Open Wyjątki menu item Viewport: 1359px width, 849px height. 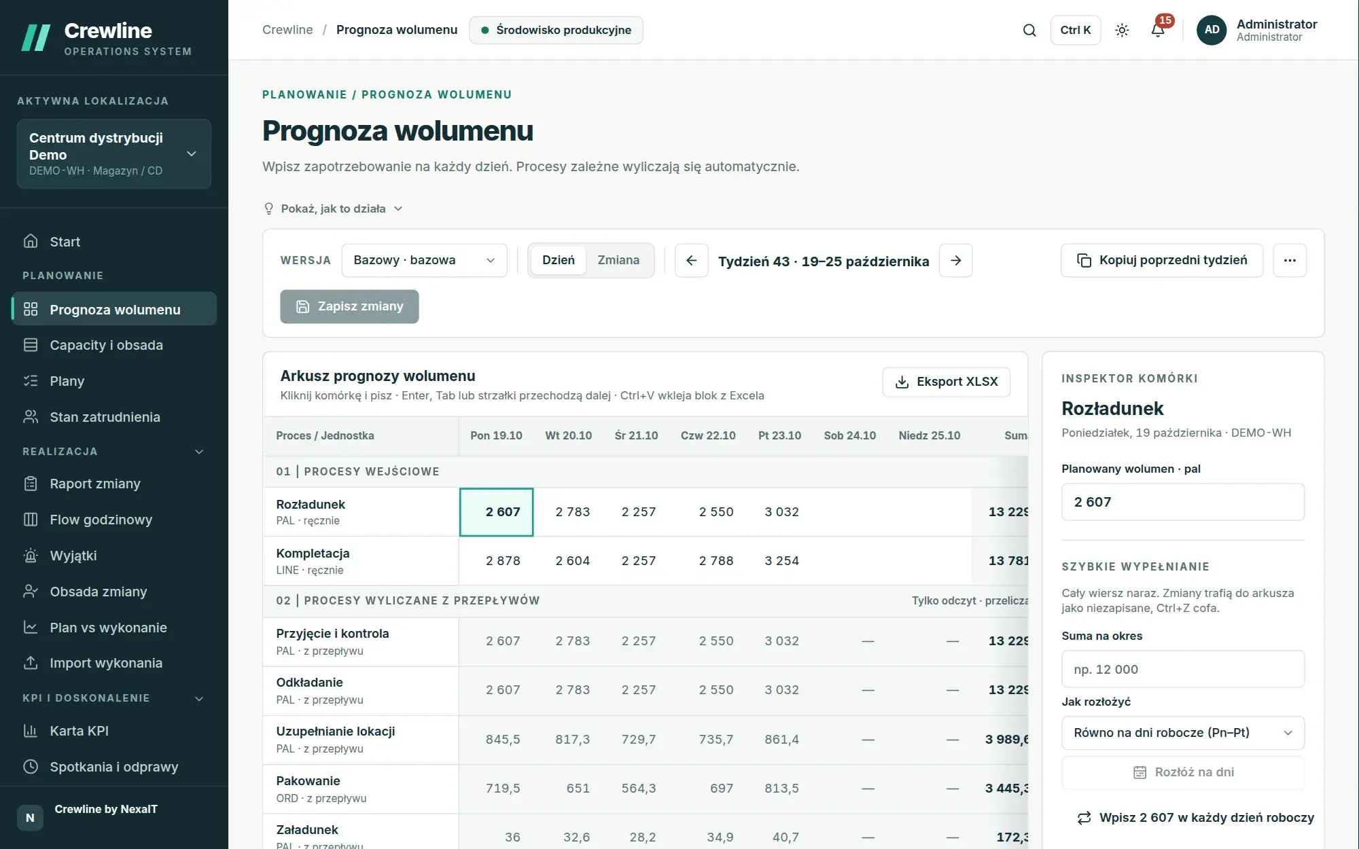[114, 556]
